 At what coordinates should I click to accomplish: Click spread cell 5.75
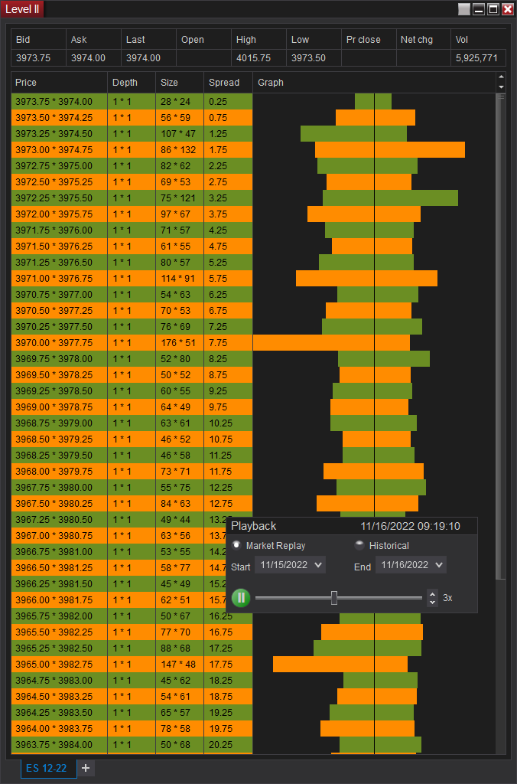(228, 279)
